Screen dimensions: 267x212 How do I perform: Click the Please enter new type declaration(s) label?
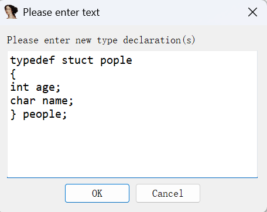pos(101,40)
